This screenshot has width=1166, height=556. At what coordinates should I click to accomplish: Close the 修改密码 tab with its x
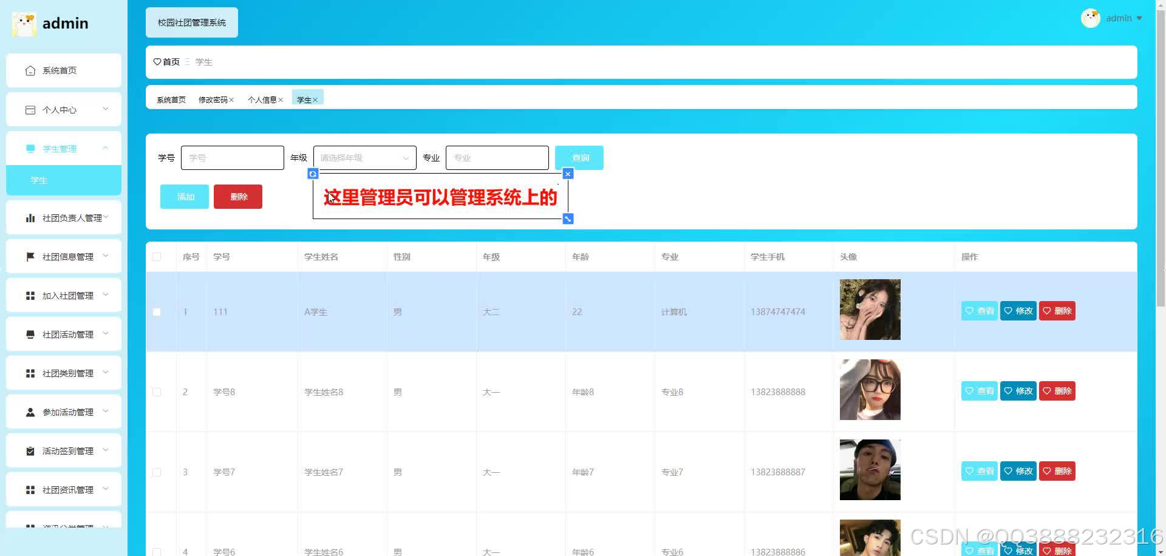point(231,100)
